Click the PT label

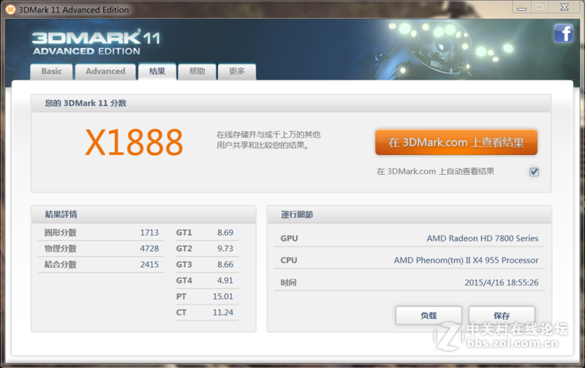(181, 296)
